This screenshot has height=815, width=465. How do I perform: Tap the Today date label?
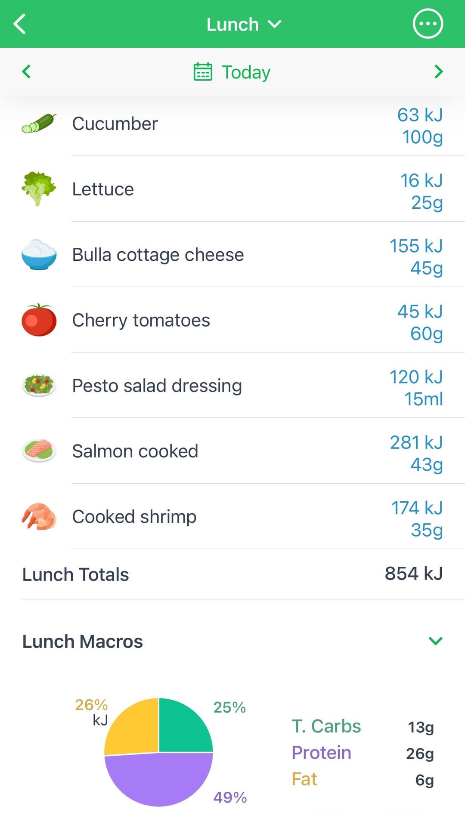click(x=246, y=72)
